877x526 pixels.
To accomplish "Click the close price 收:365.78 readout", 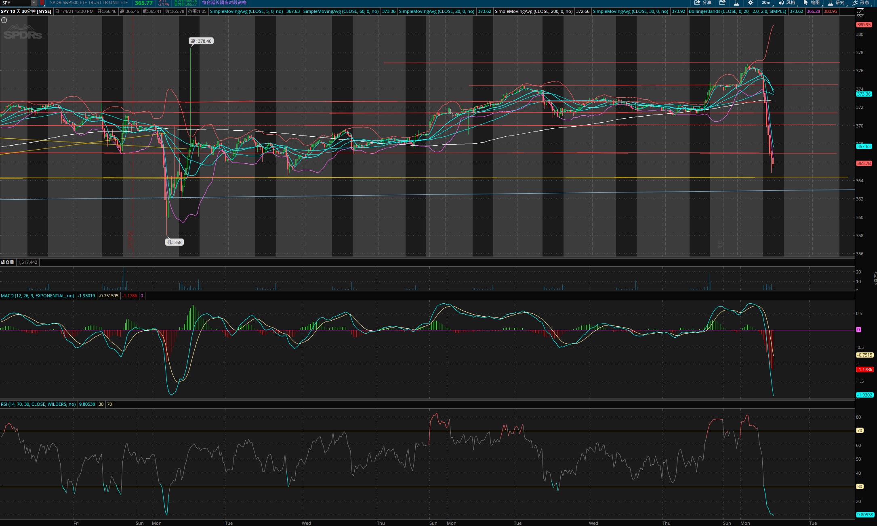I will (175, 11).
